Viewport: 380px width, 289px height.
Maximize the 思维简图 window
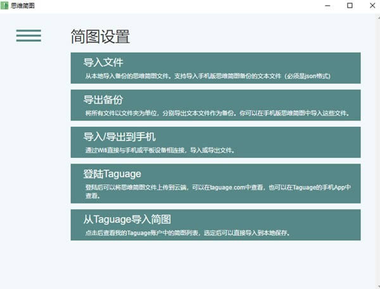tap(350, 5)
